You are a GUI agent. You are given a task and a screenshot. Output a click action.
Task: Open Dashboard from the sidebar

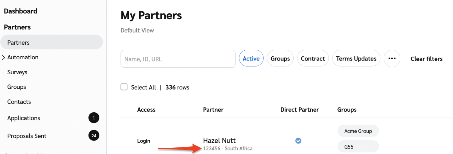click(x=20, y=11)
